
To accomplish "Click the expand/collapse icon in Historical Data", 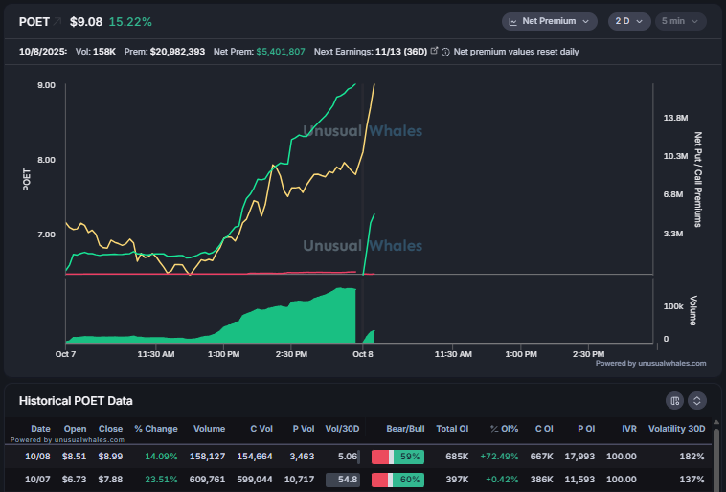I will pyautogui.click(x=697, y=400).
